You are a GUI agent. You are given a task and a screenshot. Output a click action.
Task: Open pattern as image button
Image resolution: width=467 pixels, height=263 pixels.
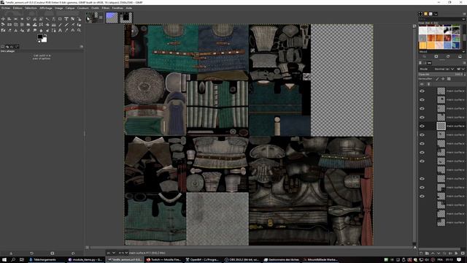tap(460, 56)
